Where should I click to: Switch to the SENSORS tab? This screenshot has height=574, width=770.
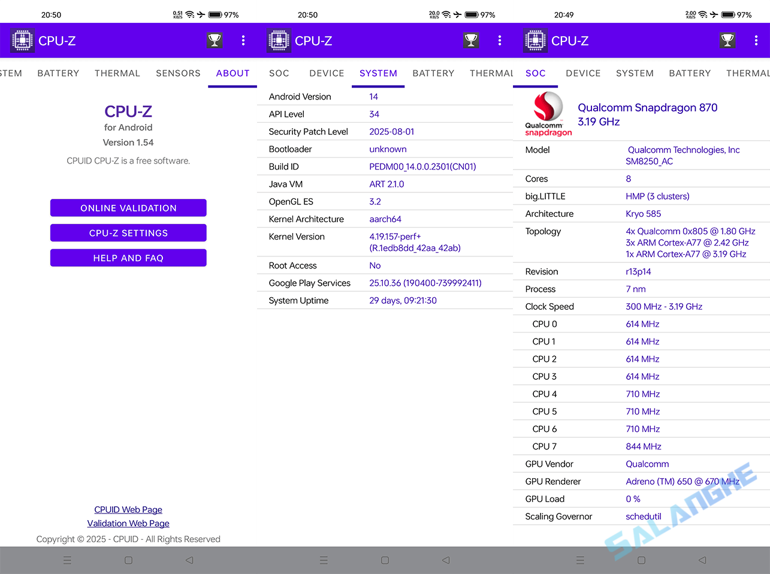click(x=178, y=73)
